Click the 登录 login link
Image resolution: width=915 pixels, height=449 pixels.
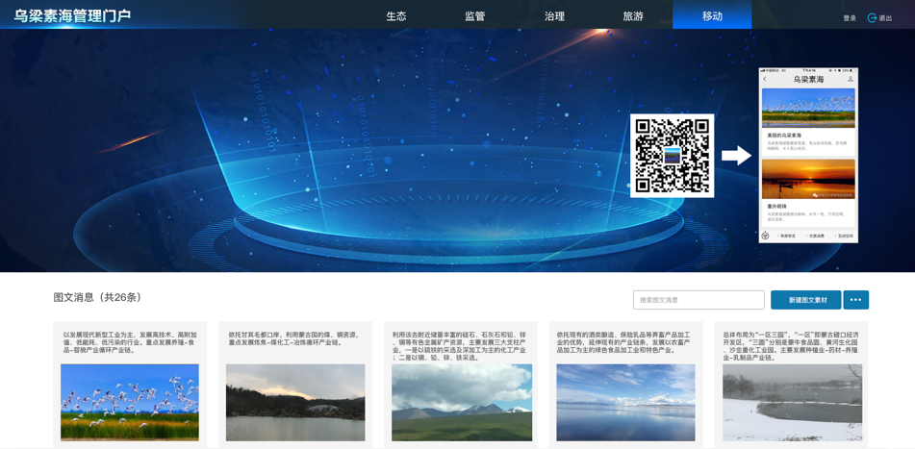(x=850, y=18)
